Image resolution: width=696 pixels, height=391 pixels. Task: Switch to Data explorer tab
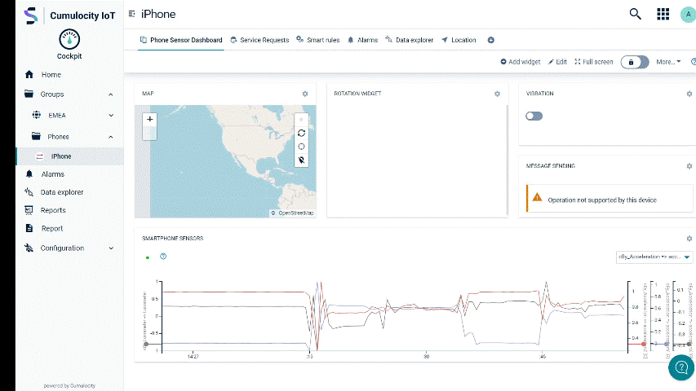pos(410,40)
